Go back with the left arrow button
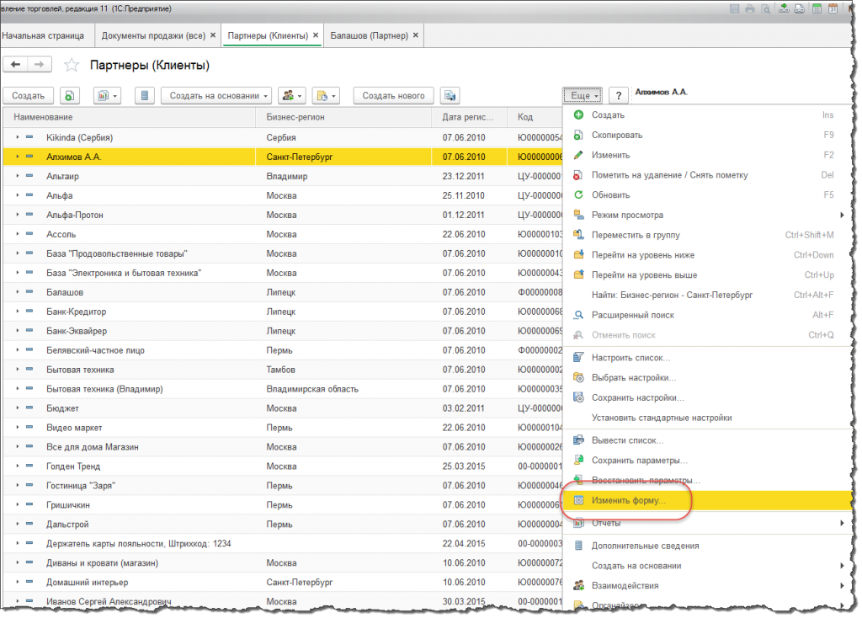 point(15,65)
